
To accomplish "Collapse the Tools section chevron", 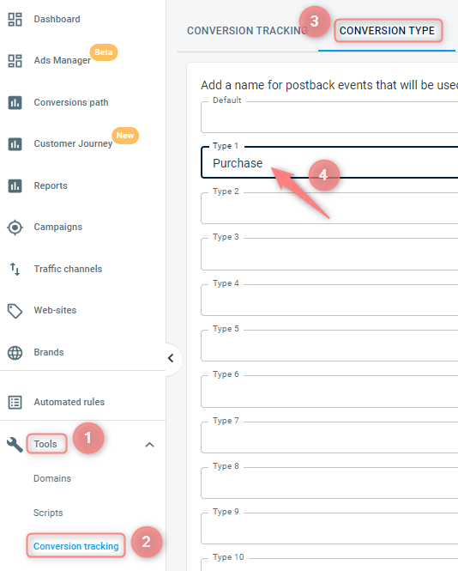I will tap(149, 445).
